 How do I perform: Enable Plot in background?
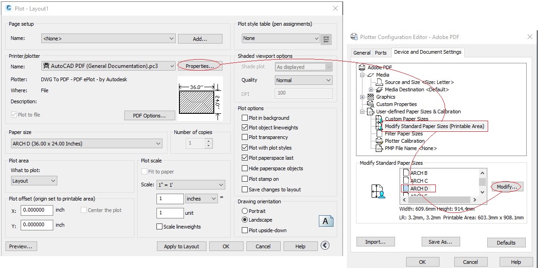[245, 118]
